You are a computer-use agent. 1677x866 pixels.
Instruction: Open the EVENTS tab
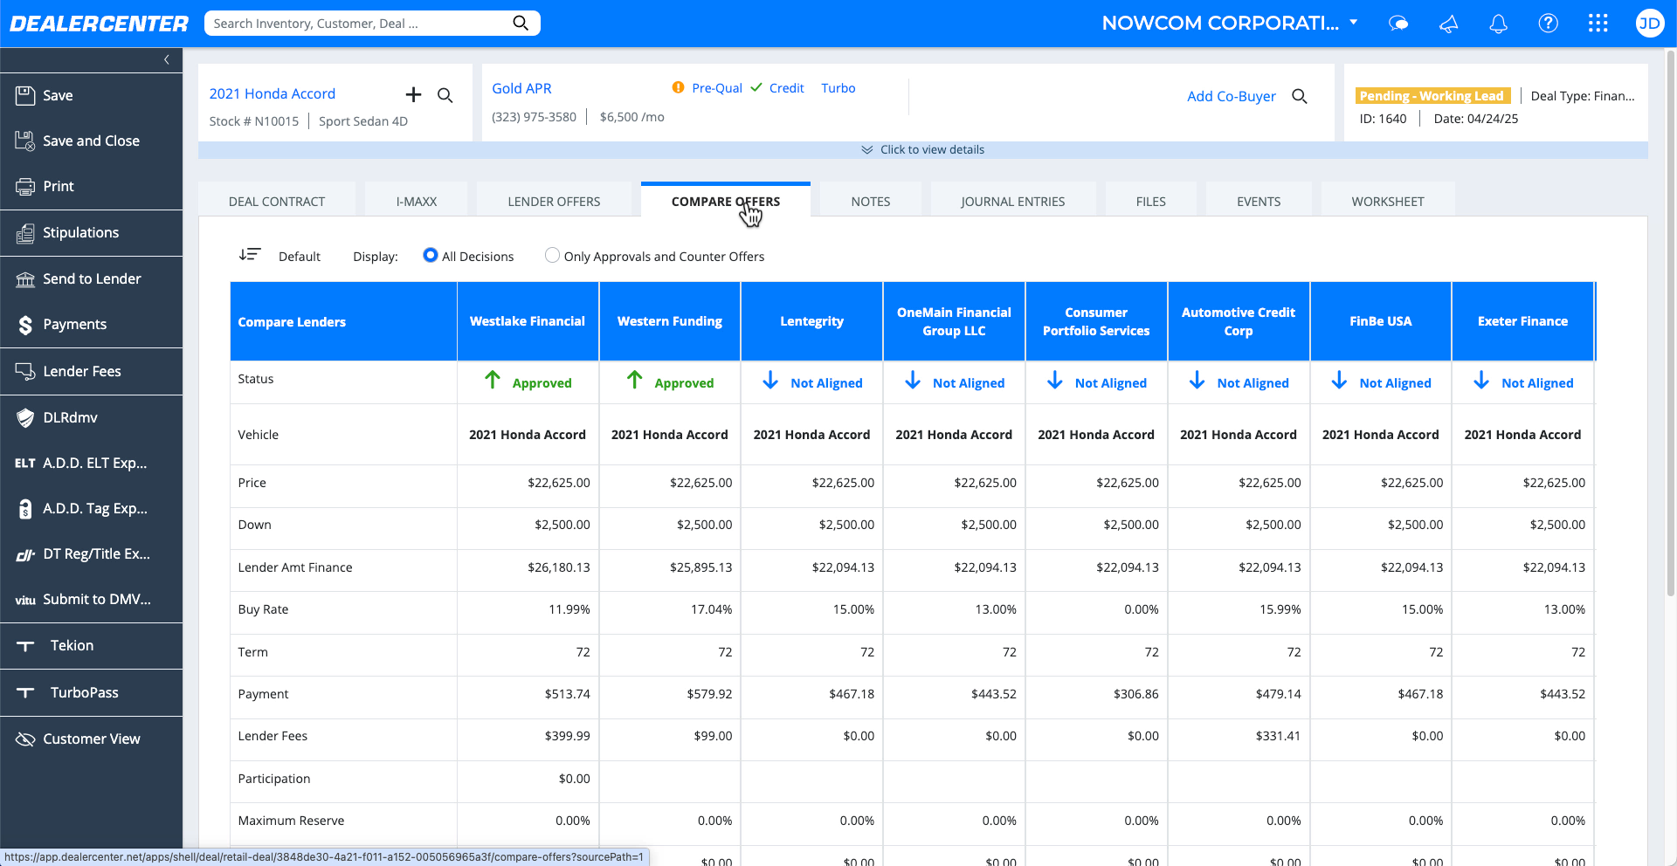(1259, 202)
